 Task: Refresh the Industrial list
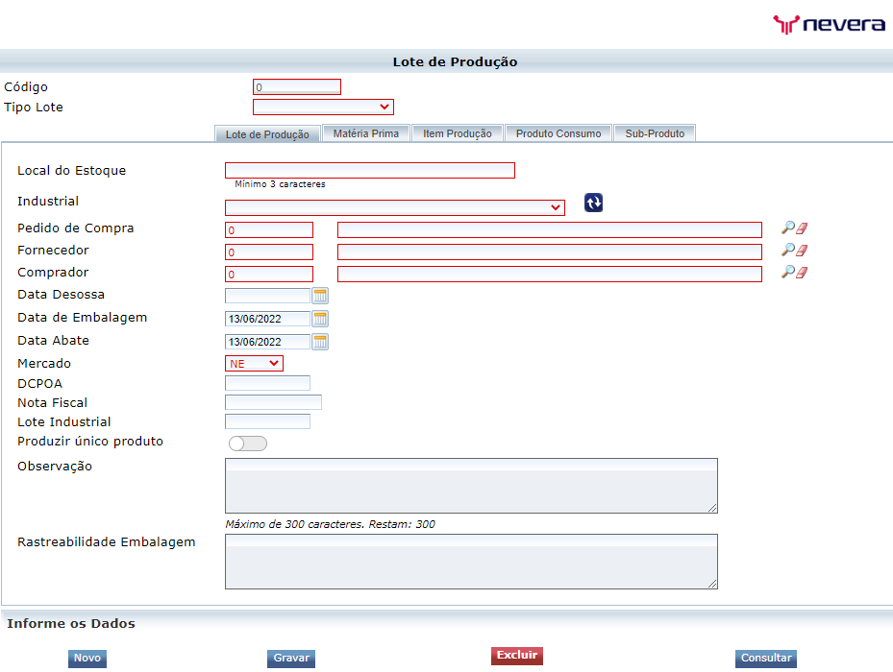click(593, 203)
